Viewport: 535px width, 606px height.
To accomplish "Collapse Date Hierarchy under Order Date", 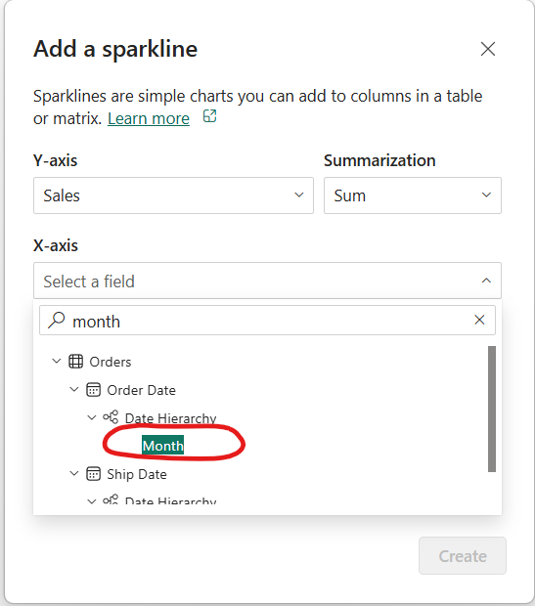I will coord(92,417).
